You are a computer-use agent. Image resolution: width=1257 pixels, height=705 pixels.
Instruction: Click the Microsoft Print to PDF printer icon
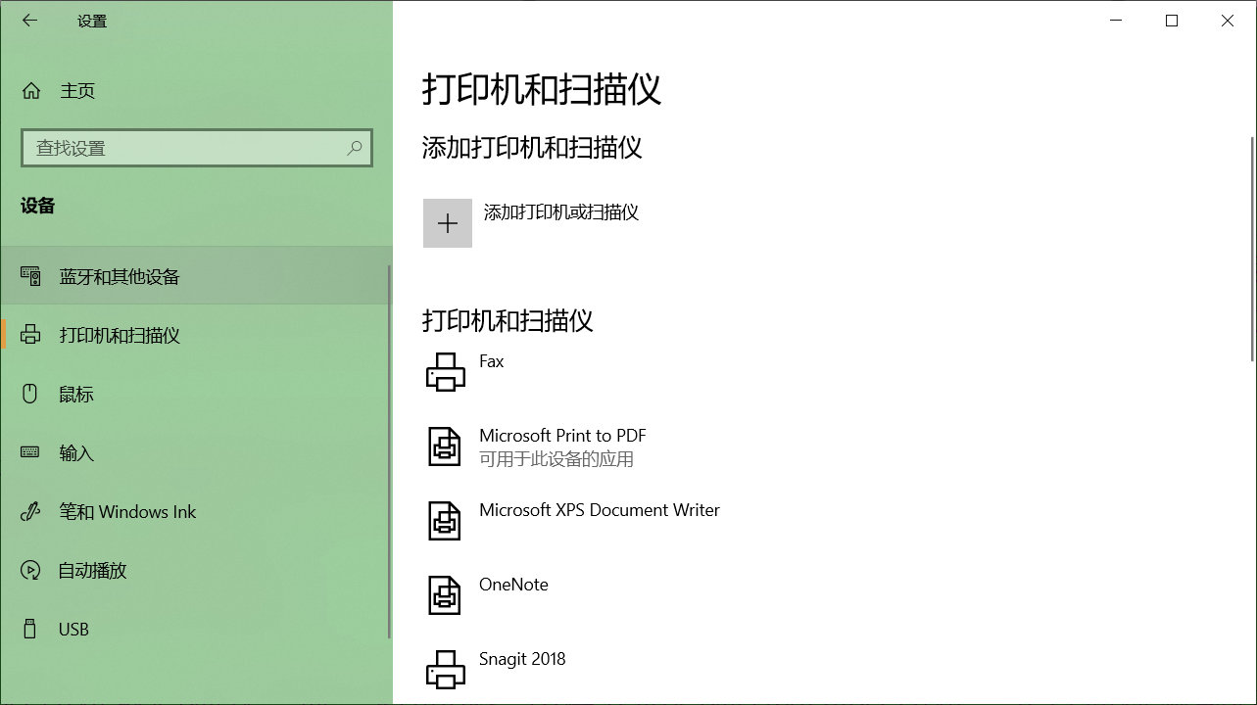(446, 446)
